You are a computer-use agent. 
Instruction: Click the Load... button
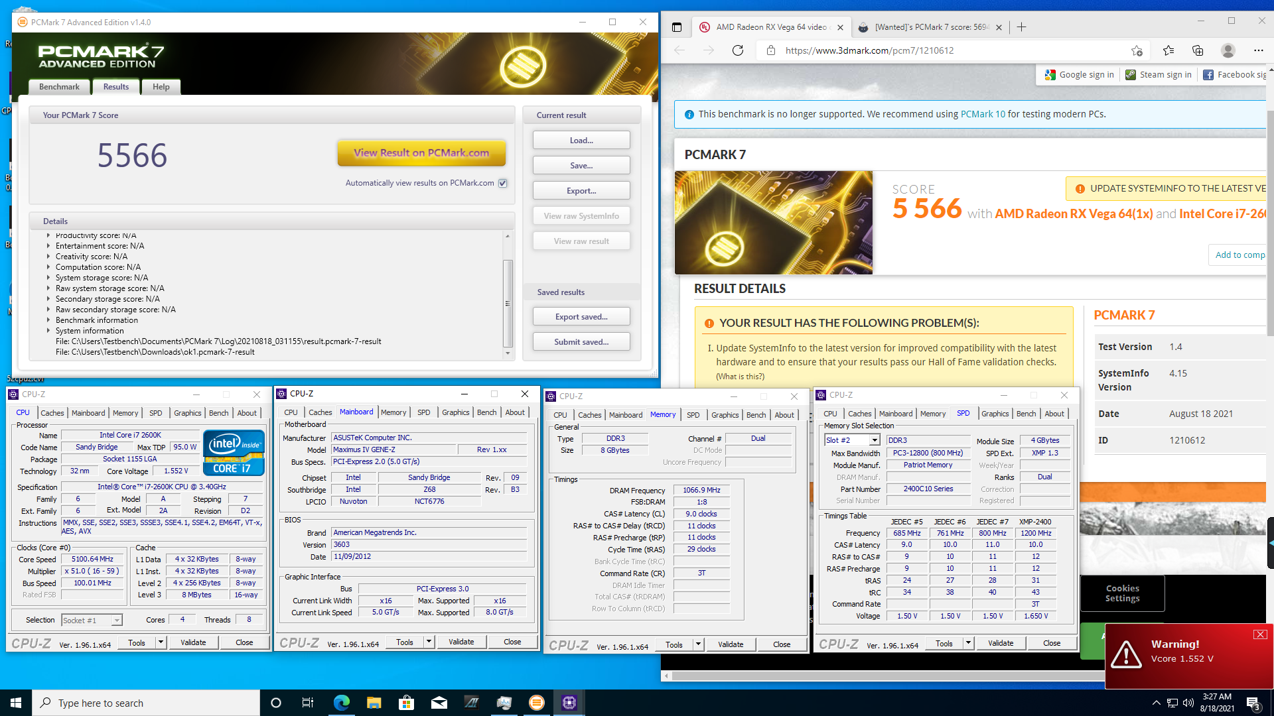pyautogui.click(x=581, y=141)
